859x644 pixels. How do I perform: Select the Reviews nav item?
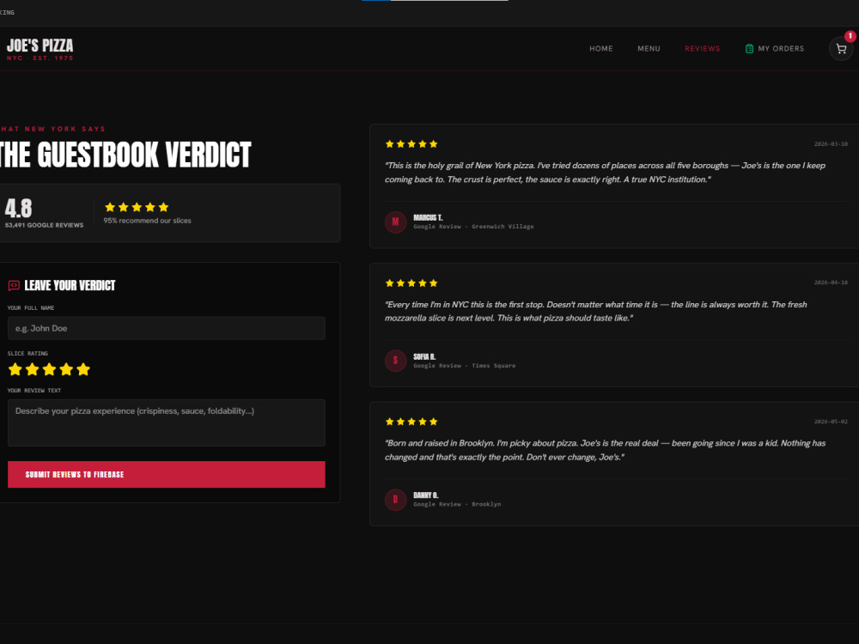703,49
